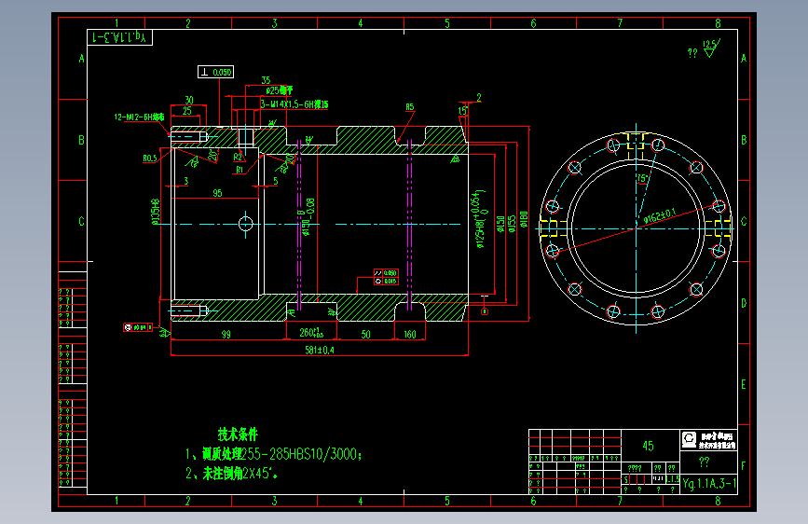Select the 95 bore depth dimension
This screenshot has height=524, width=808.
[217, 193]
